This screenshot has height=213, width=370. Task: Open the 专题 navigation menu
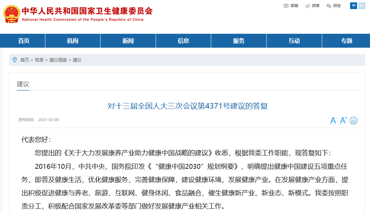tap(346, 41)
